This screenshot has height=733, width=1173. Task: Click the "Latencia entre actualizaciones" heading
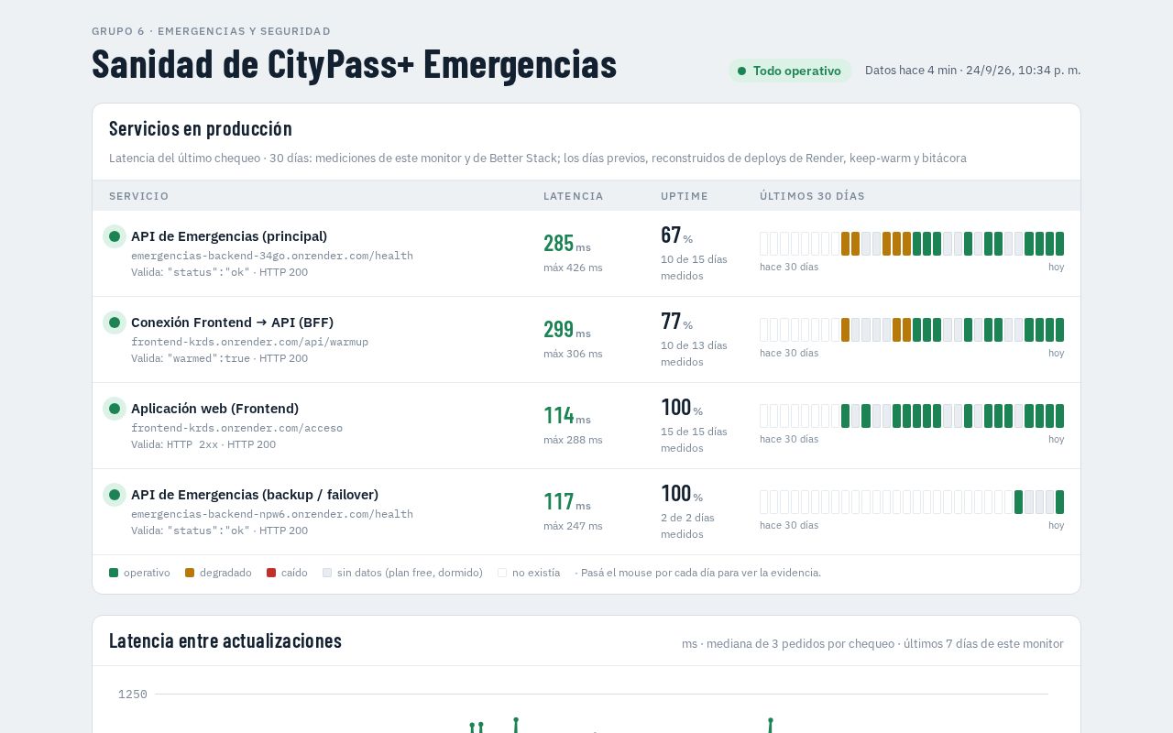225,640
